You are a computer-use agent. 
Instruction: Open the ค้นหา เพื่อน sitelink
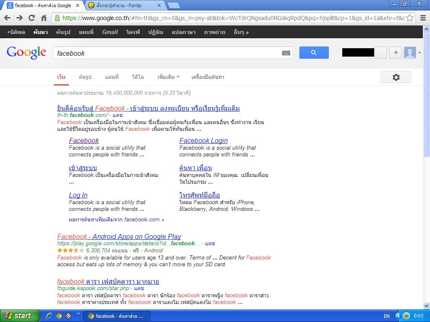(196, 168)
